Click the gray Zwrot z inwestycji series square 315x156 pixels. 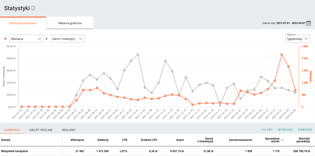click(47, 39)
